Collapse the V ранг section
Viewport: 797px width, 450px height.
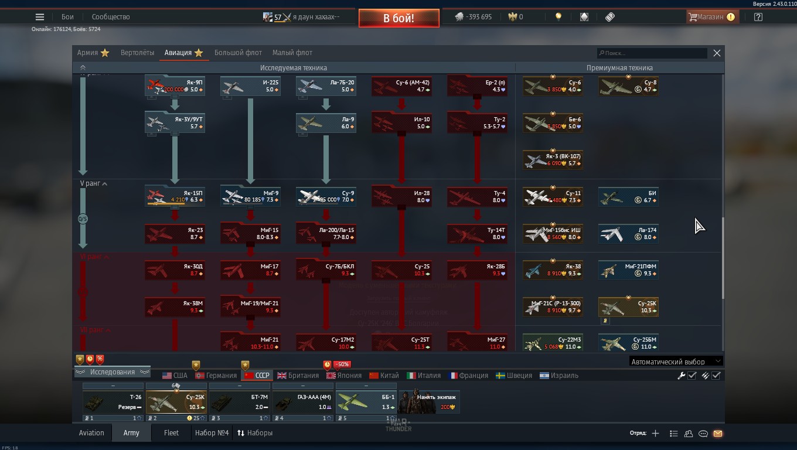[x=94, y=183]
